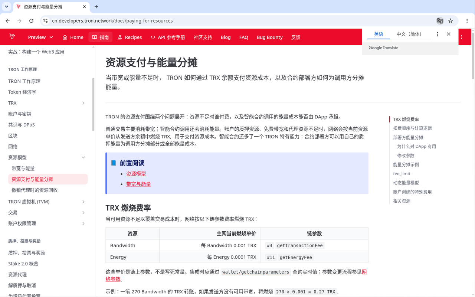Open the 资源模型 prerequisite link
The width and height of the screenshot is (475, 297).
tap(136, 174)
